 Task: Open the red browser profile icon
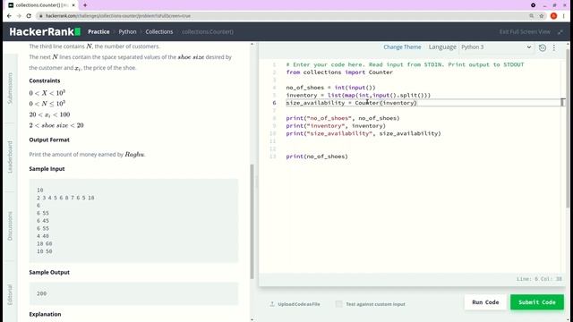pyautogui.click(x=553, y=16)
